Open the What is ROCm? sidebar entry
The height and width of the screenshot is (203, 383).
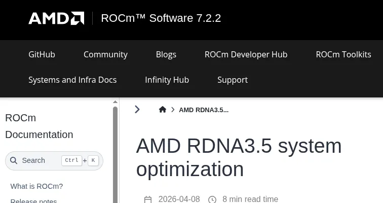click(36, 186)
